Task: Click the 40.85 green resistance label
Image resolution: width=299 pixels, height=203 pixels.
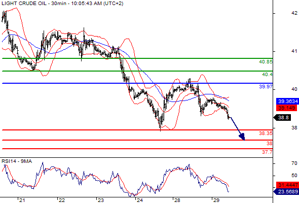Action: (266, 62)
